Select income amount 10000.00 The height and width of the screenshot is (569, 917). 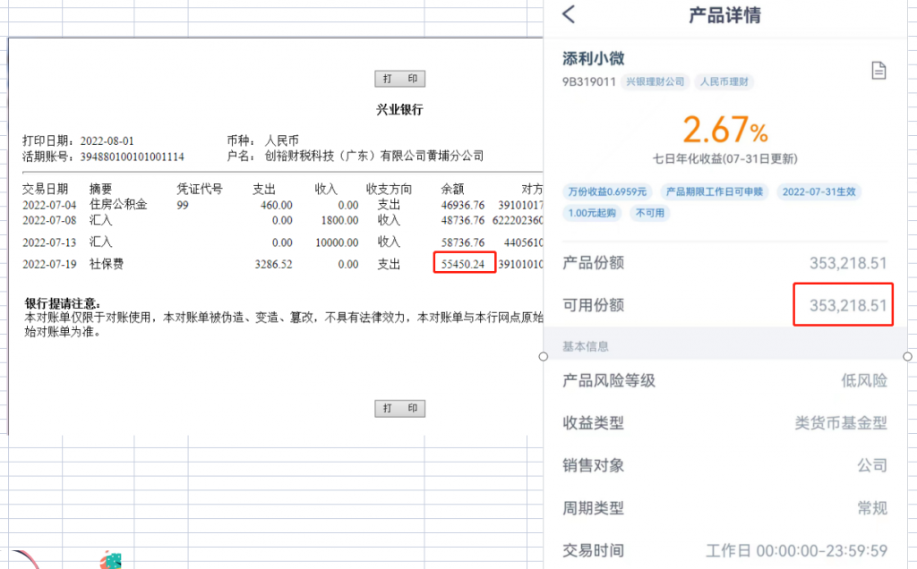click(x=337, y=242)
